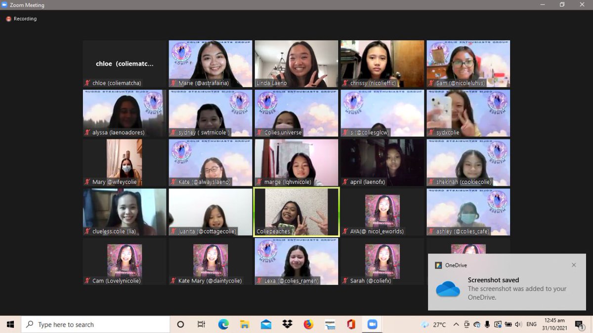This screenshot has height=333, width=593.
Task: Select sydxcolie video tile
Action: pos(468,113)
